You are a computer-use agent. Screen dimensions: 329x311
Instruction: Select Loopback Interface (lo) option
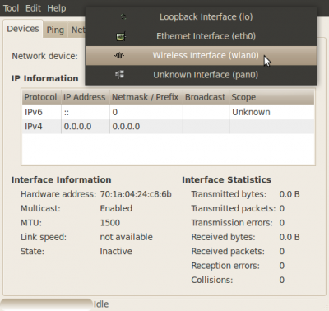pos(201,17)
